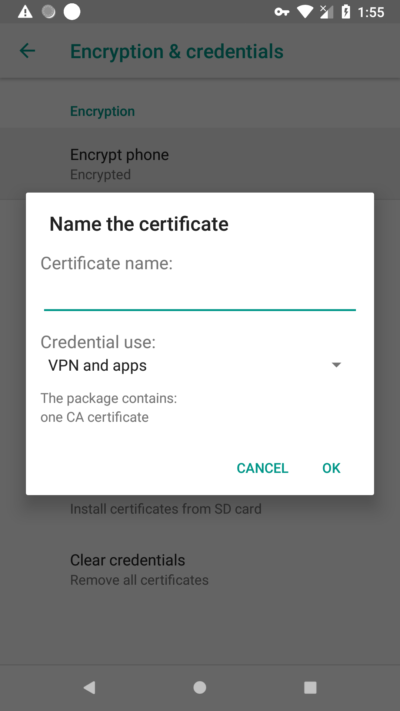This screenshot has width=400, height=711.
Task: Tap the Android back navigation button
Action: point(89,688)
